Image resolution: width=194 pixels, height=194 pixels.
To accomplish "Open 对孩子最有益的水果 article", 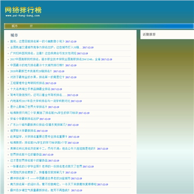I will point(37,77).
